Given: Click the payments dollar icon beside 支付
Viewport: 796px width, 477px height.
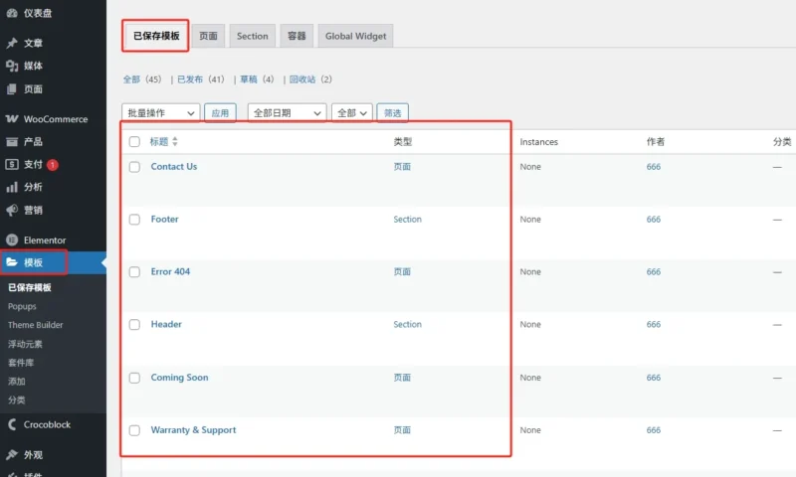Looking at the screenshot, I should 12,164.
